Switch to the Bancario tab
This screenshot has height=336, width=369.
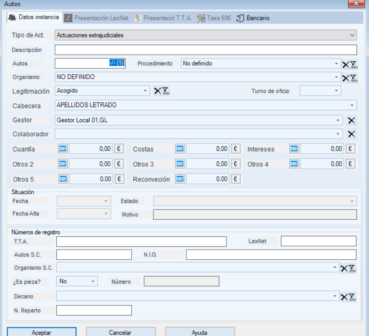pyautogui.click(x=253, y=18)
